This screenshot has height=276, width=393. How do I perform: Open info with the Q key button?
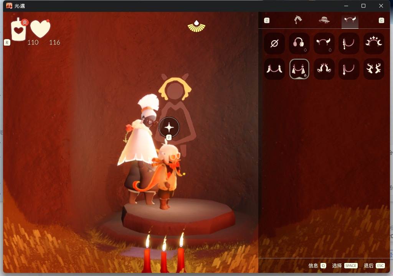click(323, 266)
